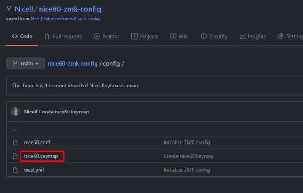Click the Nicell owner link in header
Screen dimensions: 303x193
(x=24, y=9)
